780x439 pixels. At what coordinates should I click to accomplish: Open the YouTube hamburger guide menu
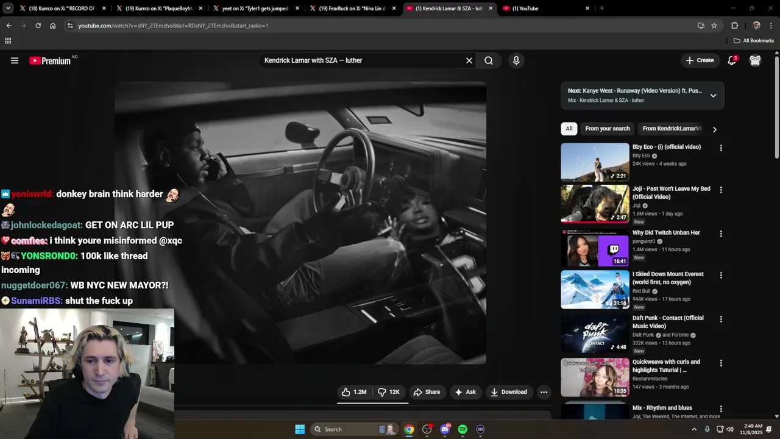pos(15,60)
